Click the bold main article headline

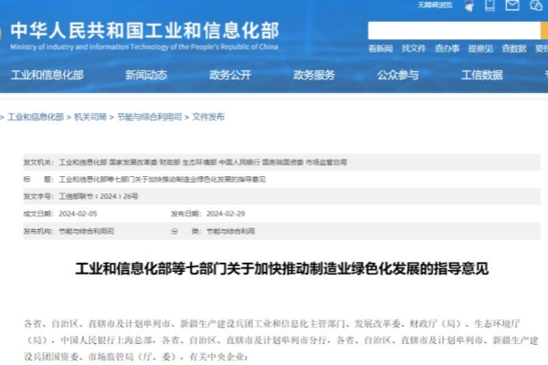(281, 268)
